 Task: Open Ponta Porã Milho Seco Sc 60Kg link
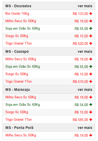[x=21, y=135]
